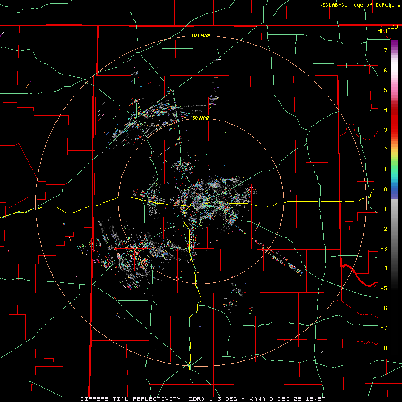Click the 0 value on the scale

pos(385,189)
